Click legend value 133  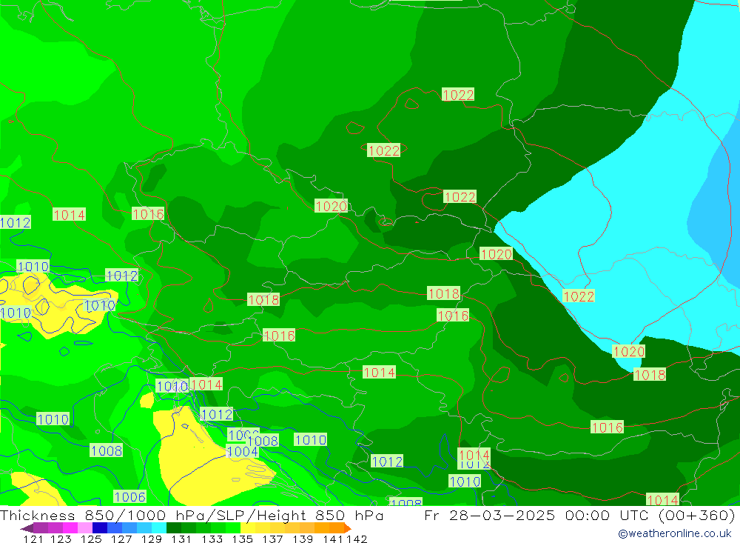[x=212, y=539]
